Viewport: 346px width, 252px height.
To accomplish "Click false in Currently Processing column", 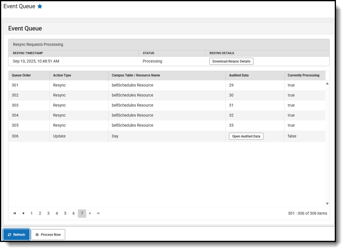I will click(292, 136).
